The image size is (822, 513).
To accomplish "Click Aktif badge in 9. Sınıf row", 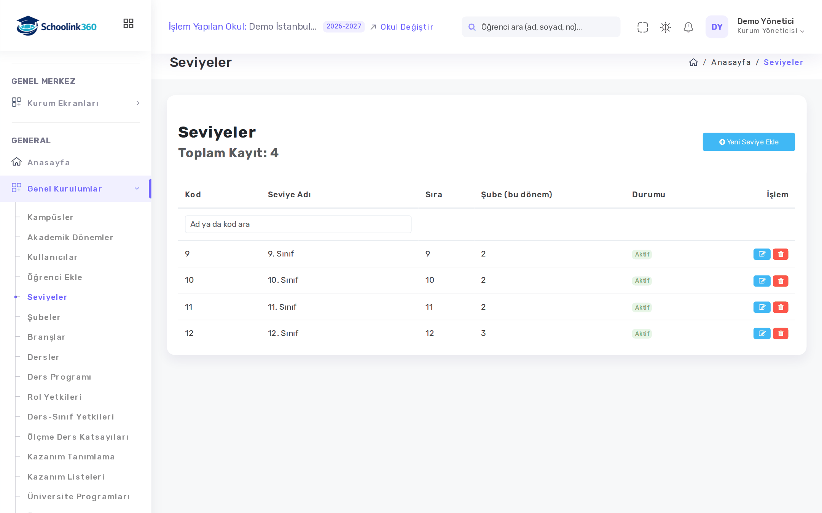I will click(642, 254).
